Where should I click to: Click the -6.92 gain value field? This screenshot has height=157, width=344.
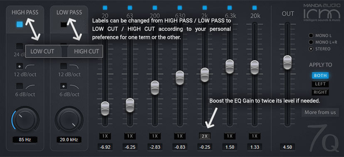[105, 147]
